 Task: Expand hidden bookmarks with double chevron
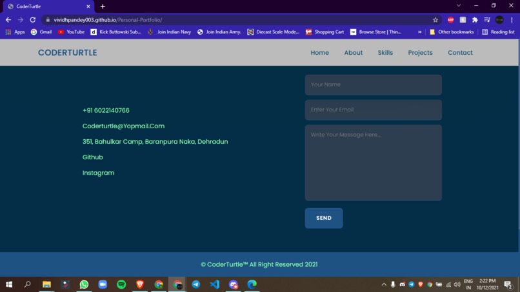pyautogui.click(x=419, y=32)
